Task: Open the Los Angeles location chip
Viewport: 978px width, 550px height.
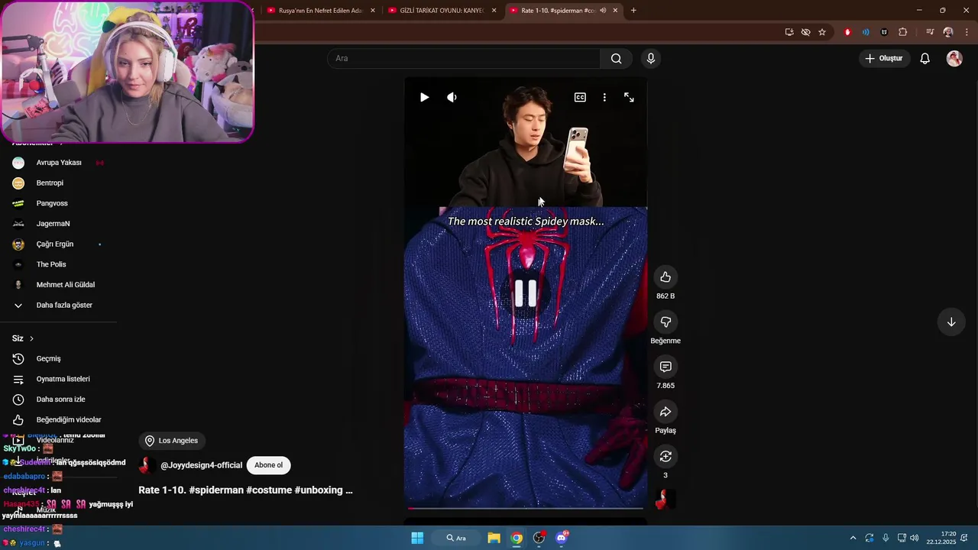Action: coord(172,441)
